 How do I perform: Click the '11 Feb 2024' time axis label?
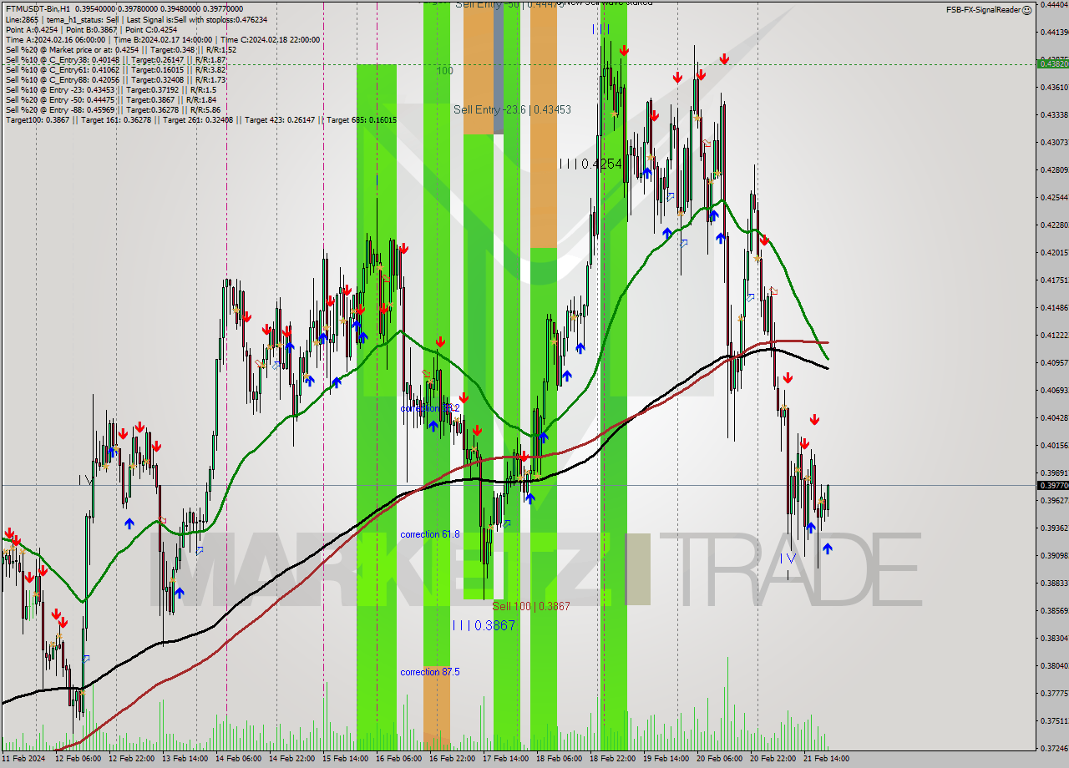point(23,759)
